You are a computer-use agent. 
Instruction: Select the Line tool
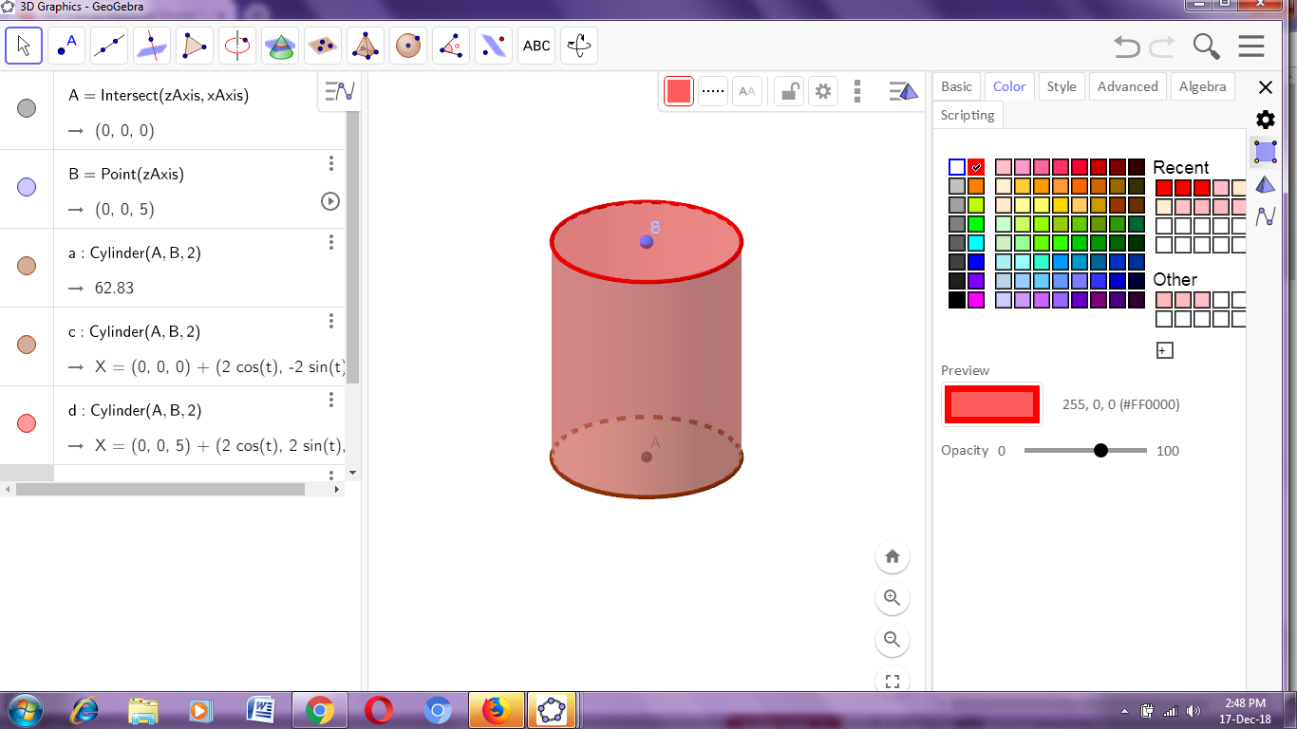(x=109, y=45)
